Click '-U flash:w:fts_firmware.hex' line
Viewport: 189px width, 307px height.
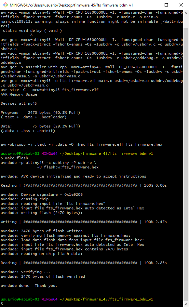pyautogui.click(x=68, y=167)
